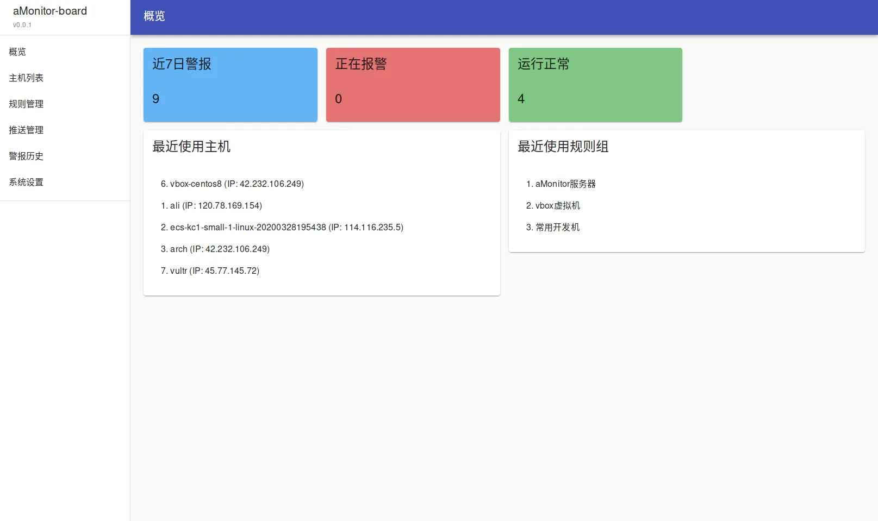Open rule group 常用开发机

552,228
